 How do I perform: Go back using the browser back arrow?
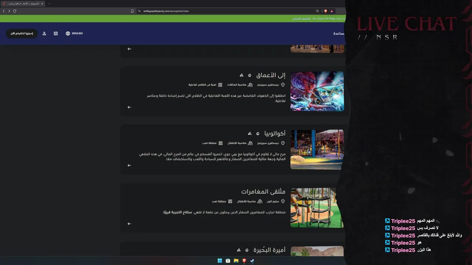(4, 11)
